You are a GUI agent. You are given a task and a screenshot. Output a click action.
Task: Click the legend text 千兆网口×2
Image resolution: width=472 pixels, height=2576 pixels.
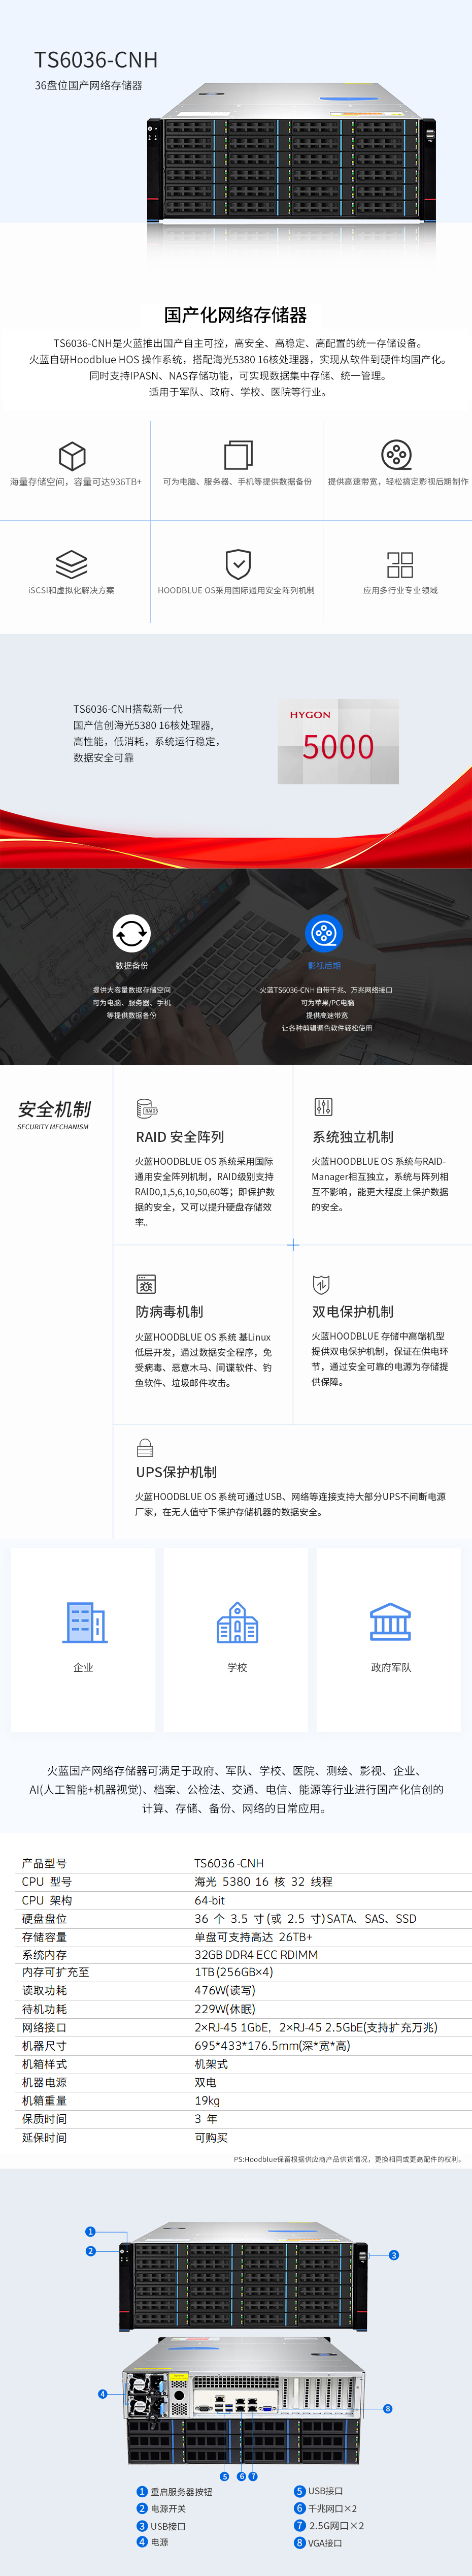pyautogui.click(x=332, y=2509)
